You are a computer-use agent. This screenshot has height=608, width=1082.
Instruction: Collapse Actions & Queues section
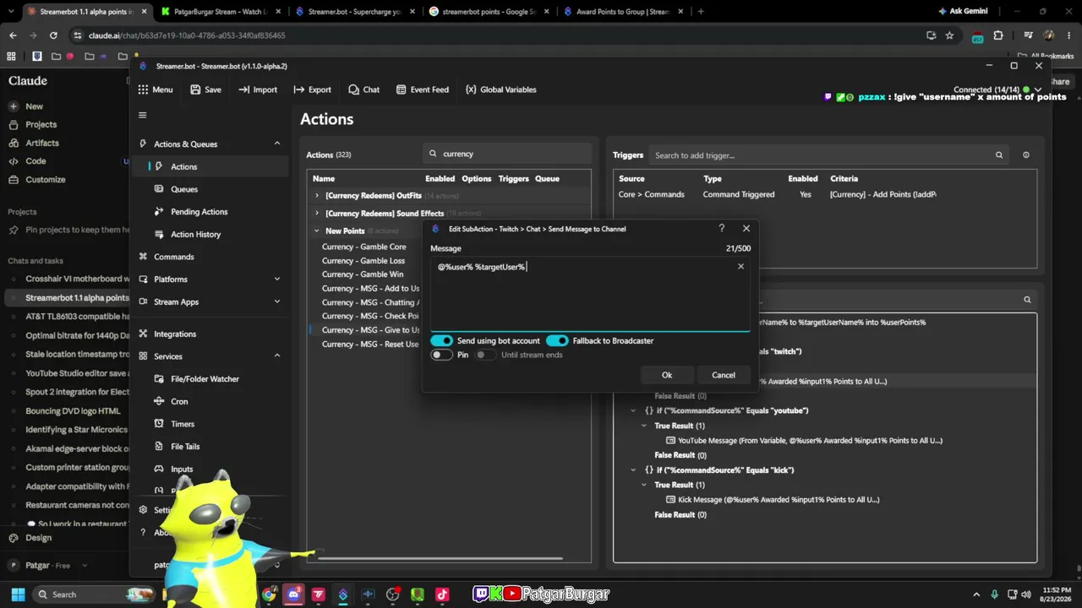(276, 144)
